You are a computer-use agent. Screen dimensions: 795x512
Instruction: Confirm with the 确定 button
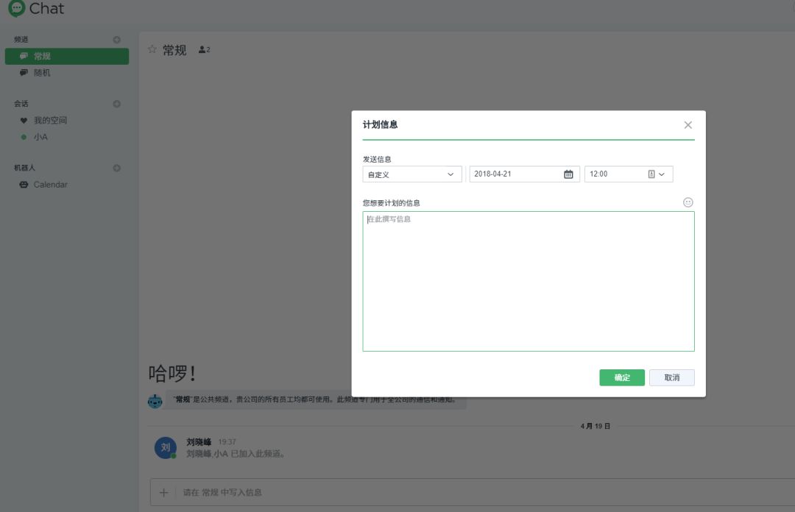621,377
